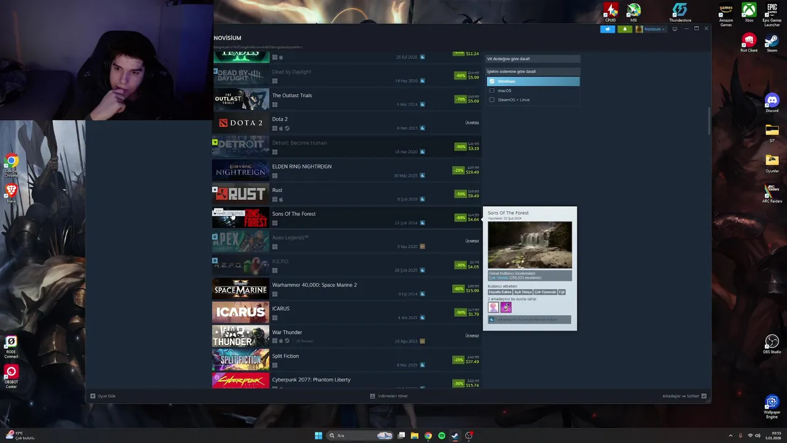Viewport: 787px width, 443px height.
Task: Click the taskbar Ara search box
Action: point(360,436)
